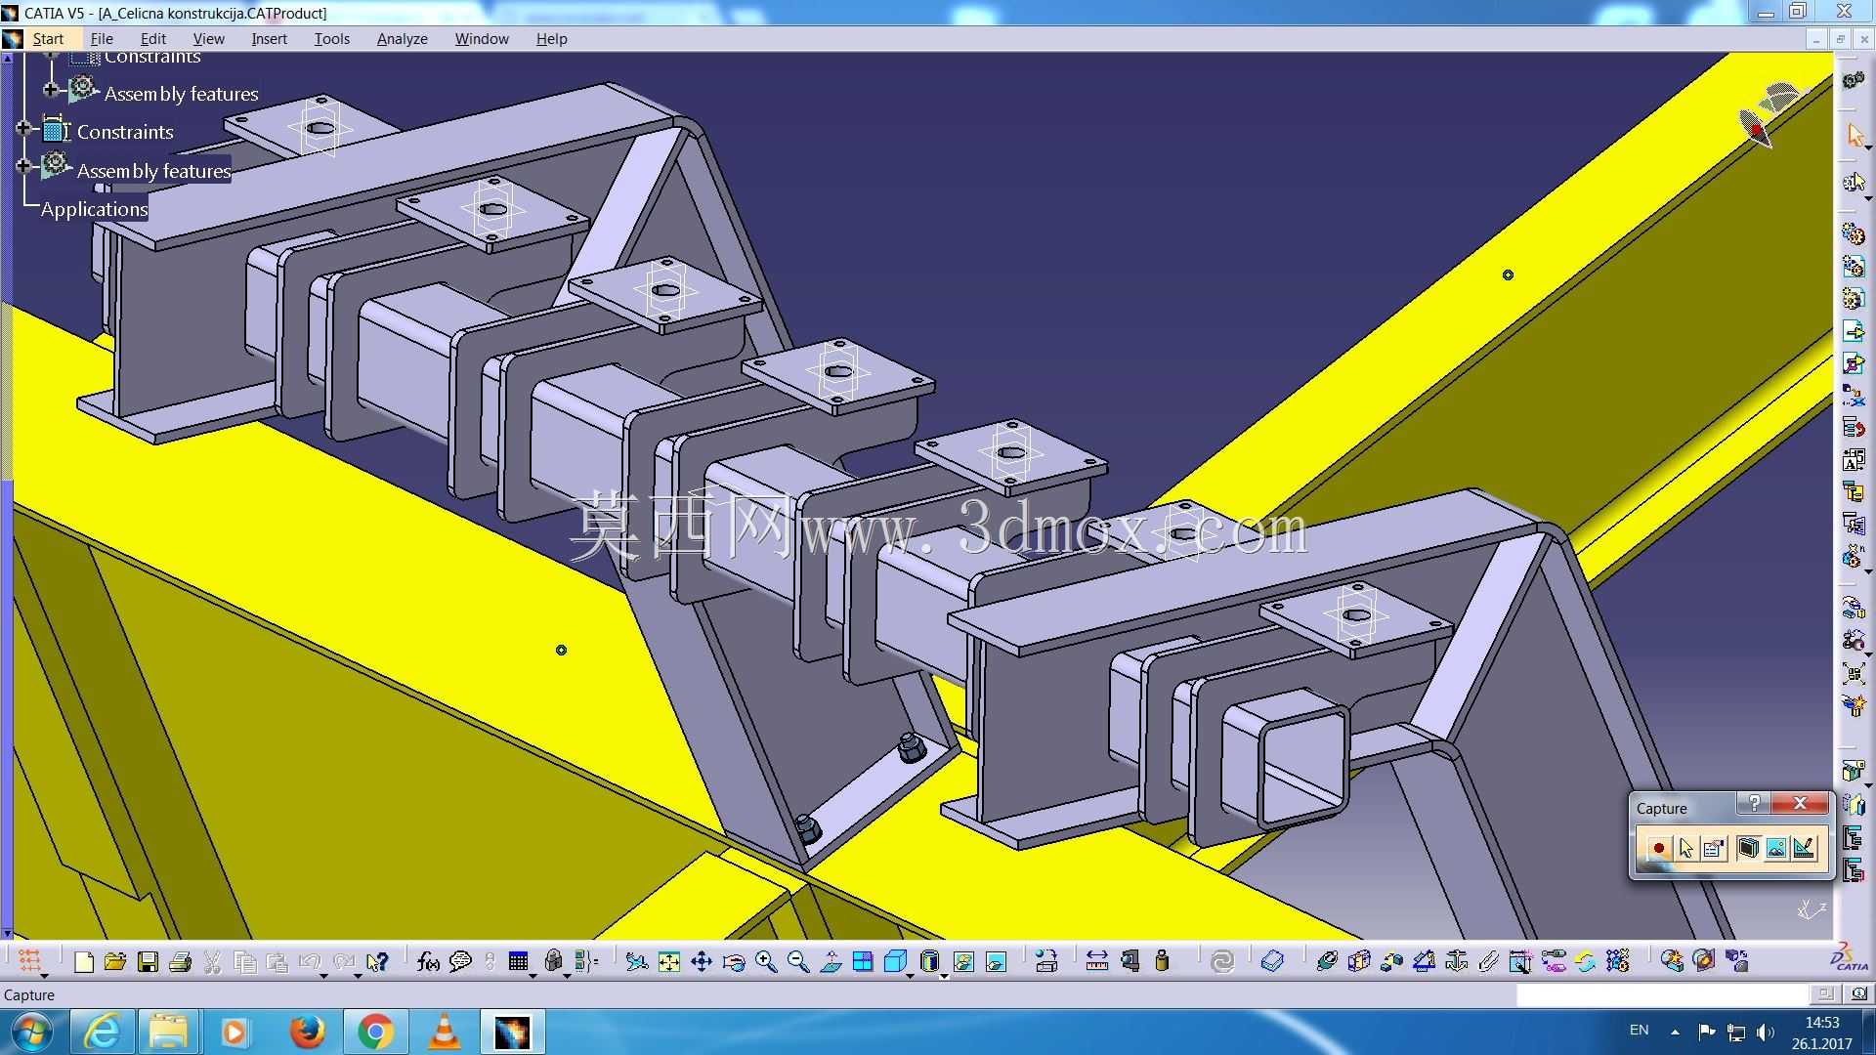Print using the printer icon
Viewport: 1876px width, 1055px height.
180,962
